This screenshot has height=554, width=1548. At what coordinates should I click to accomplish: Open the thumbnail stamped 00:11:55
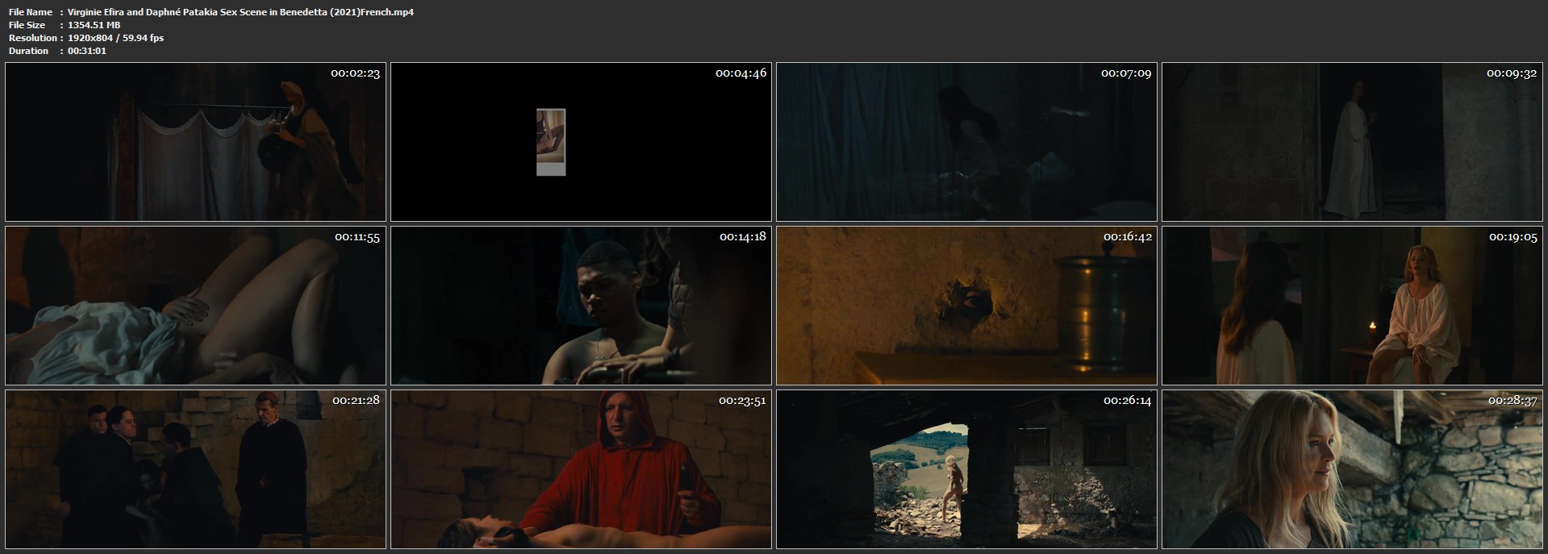point(195,306)
